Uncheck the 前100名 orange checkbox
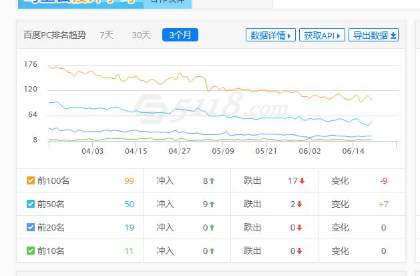This screenshot has width=420, height=276. point(31,180)
